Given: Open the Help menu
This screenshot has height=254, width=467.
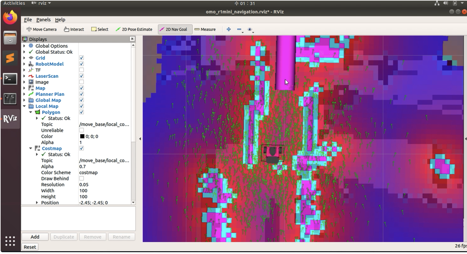Looking at the screenshot, I should point(60,20).
